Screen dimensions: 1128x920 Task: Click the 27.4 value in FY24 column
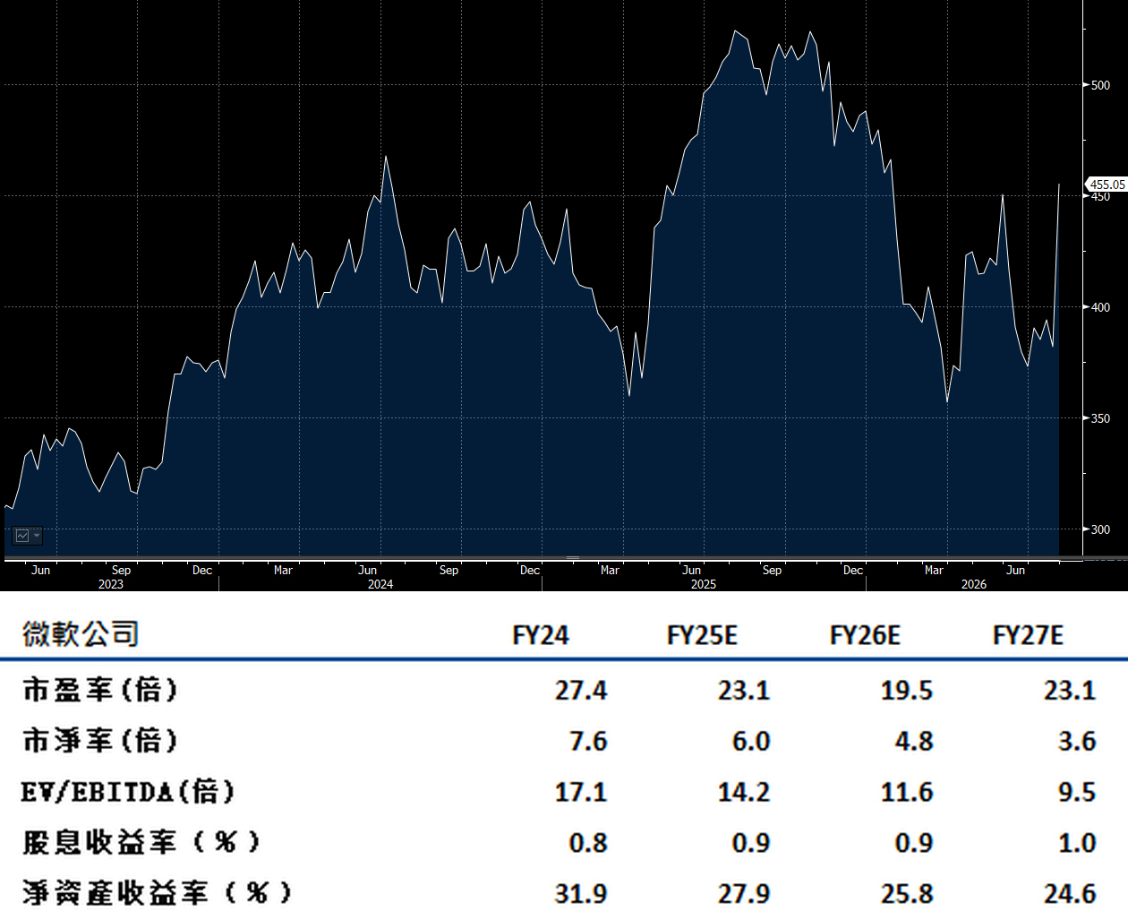pyautogui.click(x=581, y=691)
